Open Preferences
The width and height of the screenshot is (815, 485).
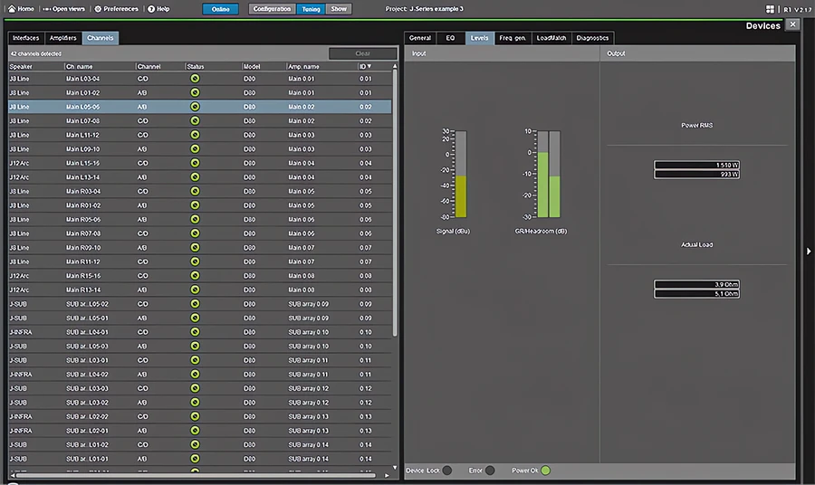(117, 9)
